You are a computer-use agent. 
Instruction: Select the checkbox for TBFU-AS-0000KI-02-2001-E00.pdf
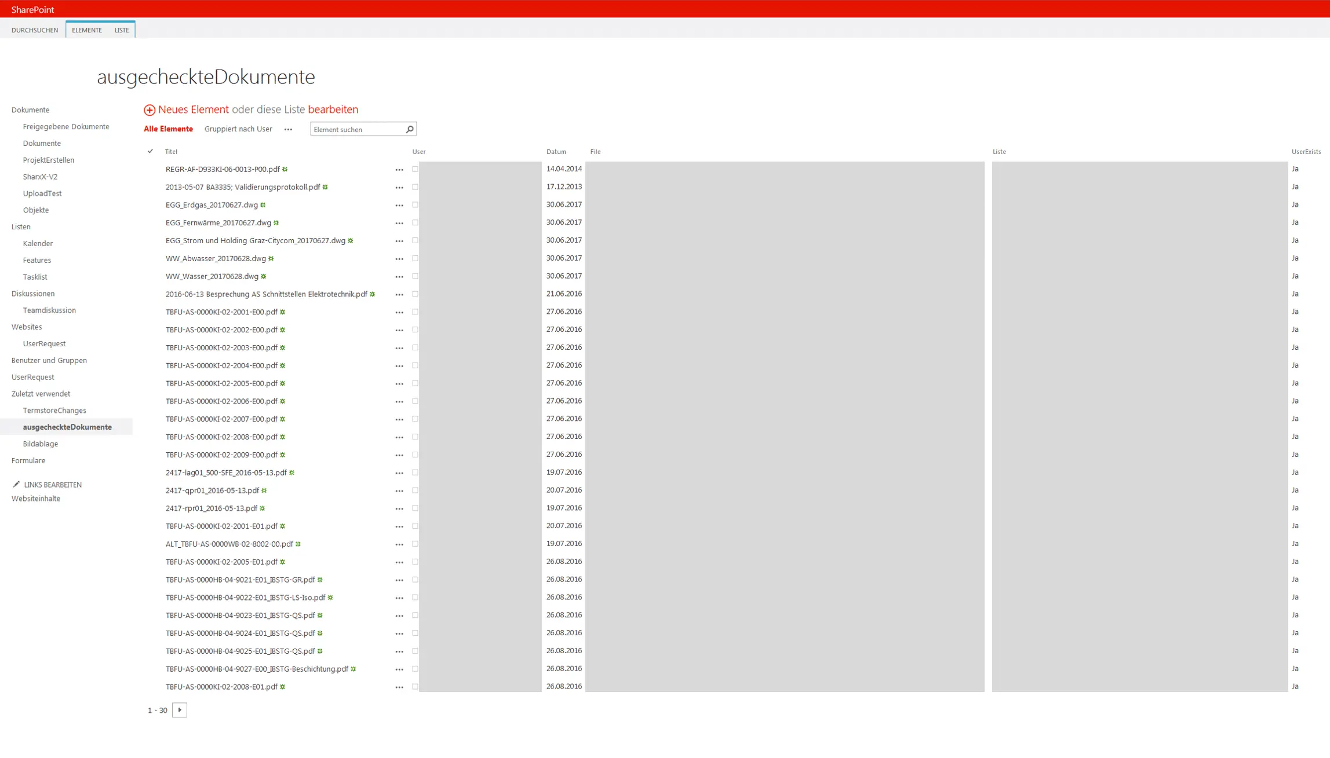tap(414, 312)
